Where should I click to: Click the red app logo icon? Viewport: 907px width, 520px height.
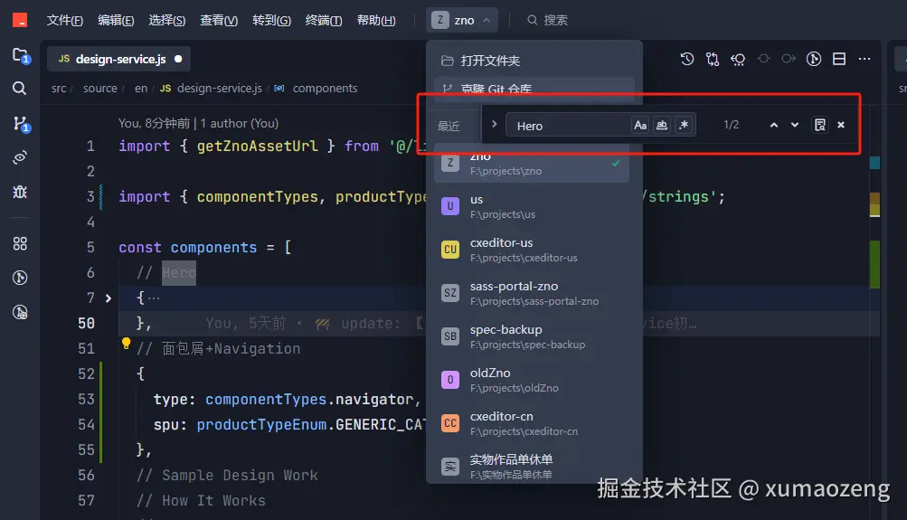point(20,20)
